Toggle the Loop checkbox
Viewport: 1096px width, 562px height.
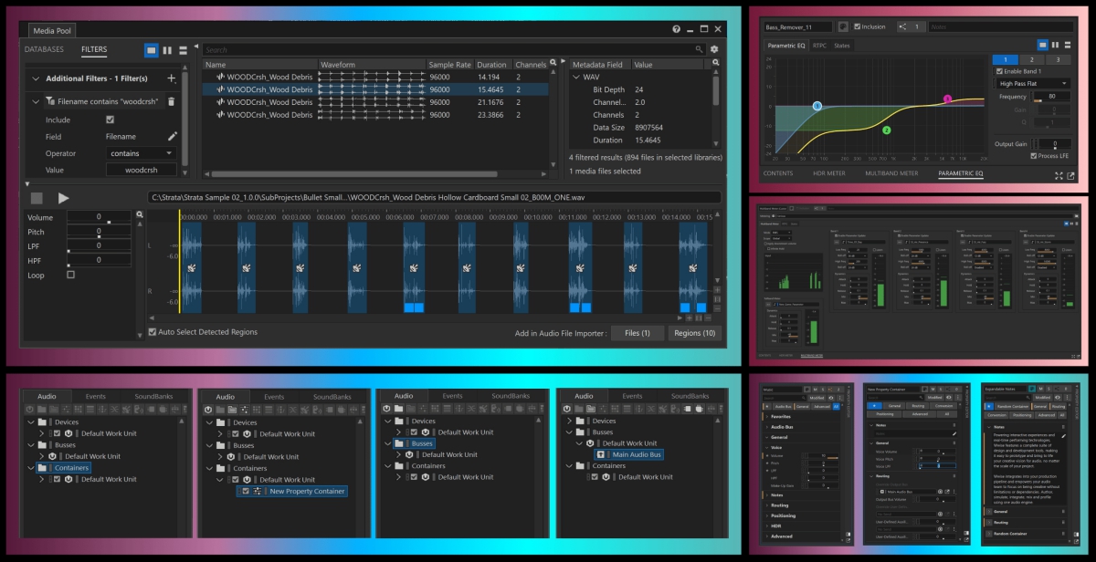click(x=71, y=275)
